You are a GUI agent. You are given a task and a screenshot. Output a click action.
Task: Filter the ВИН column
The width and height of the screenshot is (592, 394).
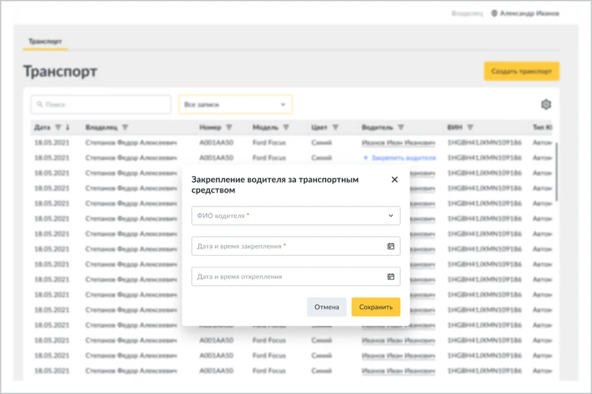pos(470,127)
